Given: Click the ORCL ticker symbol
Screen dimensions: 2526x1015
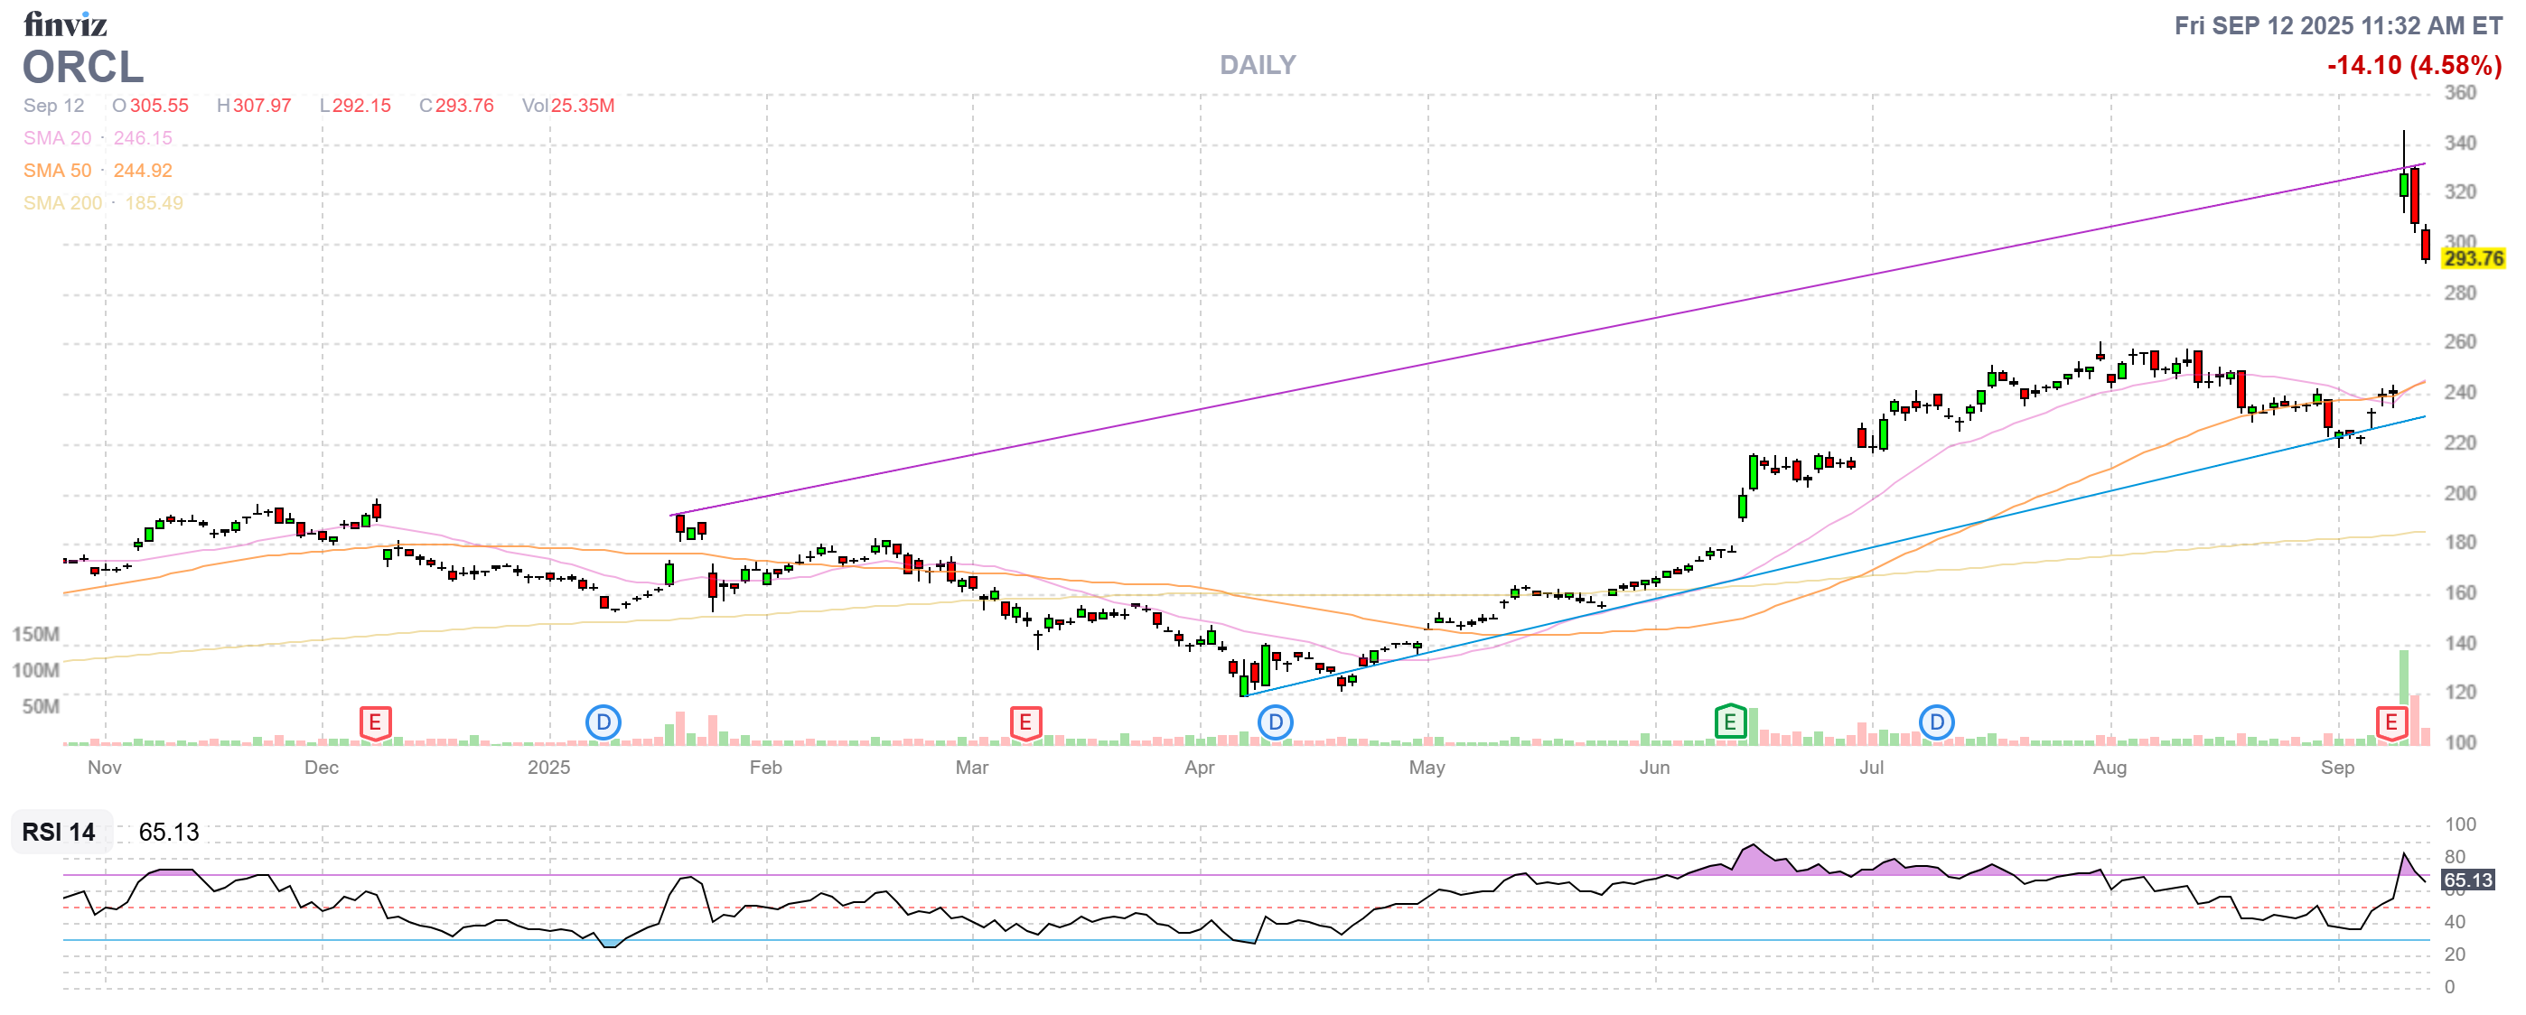Looking at the screenshot, I should click(x=83, y=68).
